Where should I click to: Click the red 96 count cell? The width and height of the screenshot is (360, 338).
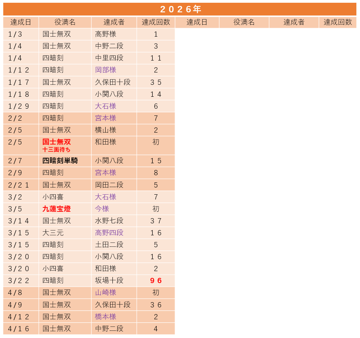tap(156, 281)
